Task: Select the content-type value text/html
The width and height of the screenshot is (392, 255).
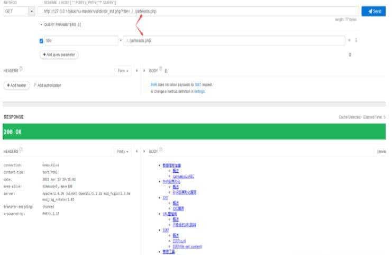Action: (50, 172)
